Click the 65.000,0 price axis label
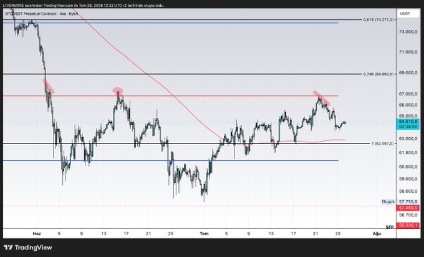Viewport: 424px width, 257px height. click(408, 116)
